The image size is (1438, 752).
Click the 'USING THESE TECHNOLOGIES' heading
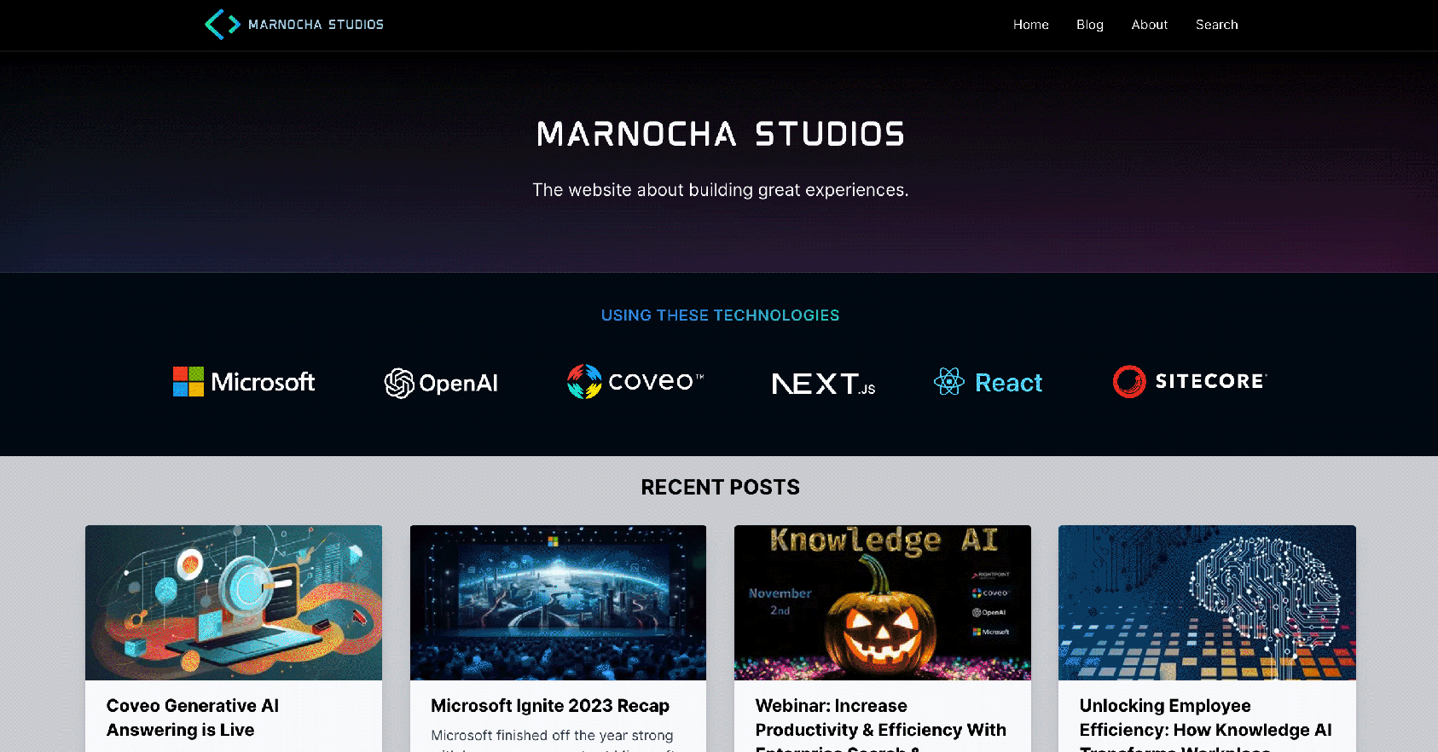click(721, 315)
